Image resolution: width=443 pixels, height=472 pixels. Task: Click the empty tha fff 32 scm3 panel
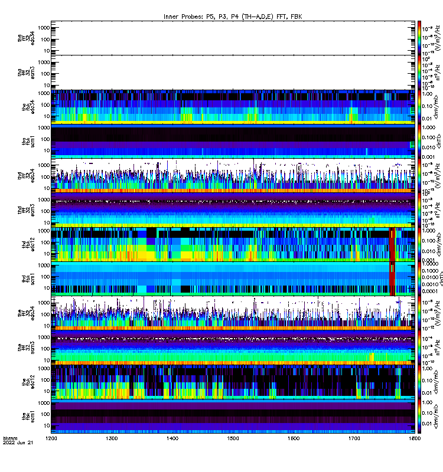(x=233, y=72)
